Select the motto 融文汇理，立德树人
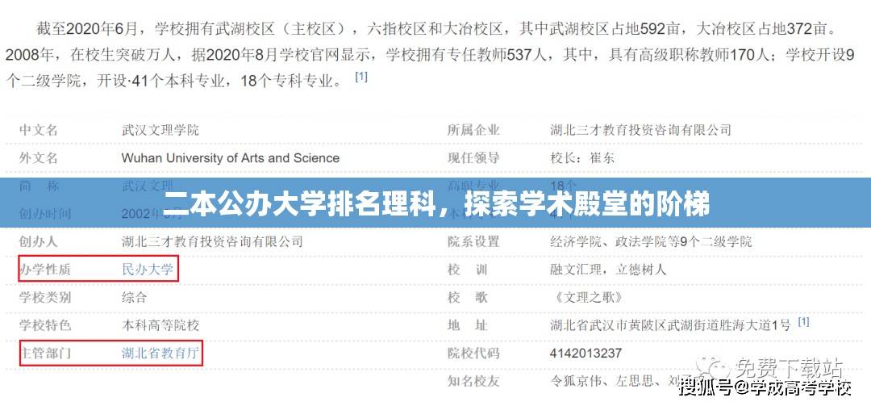 click(x=608, y=270)
